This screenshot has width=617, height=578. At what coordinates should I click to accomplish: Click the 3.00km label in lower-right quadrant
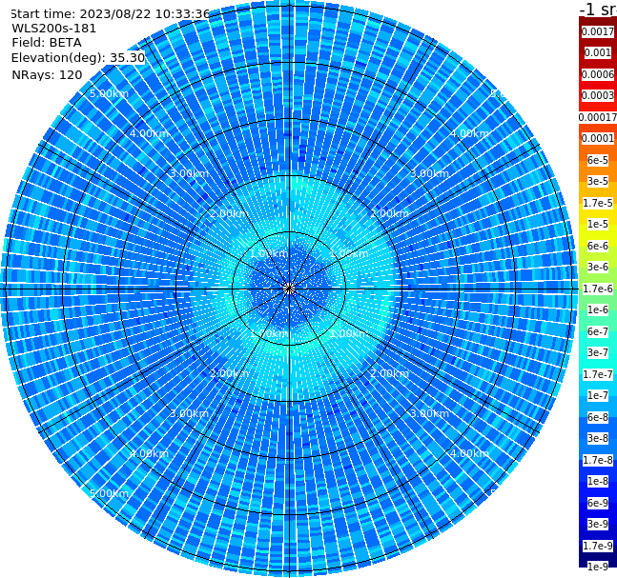coord(429,413)
